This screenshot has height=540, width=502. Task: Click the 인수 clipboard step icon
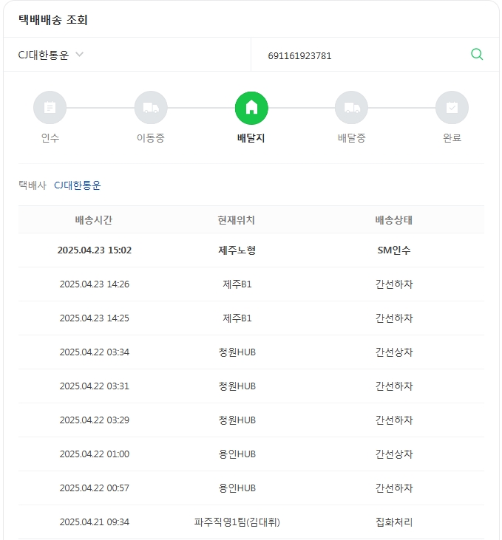(50, 108)
